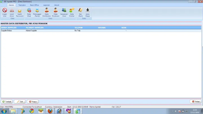Click 'Connected To localhost' status entry

tap(32, 107)
